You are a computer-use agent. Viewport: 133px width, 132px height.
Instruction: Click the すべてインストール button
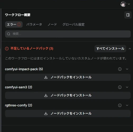[x=110, y=49]
